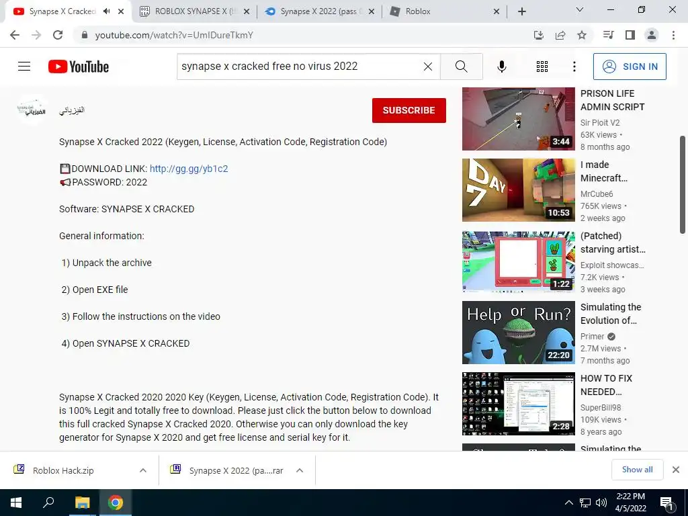Open the Chrome profile avatar

click(x=652, y=35)
